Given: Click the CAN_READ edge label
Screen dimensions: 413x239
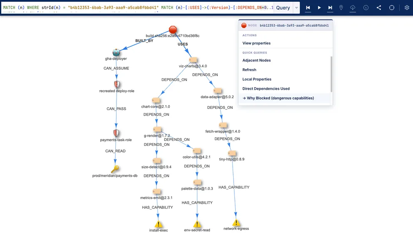Looking at the screenshot, I should [x=115, y=151].
